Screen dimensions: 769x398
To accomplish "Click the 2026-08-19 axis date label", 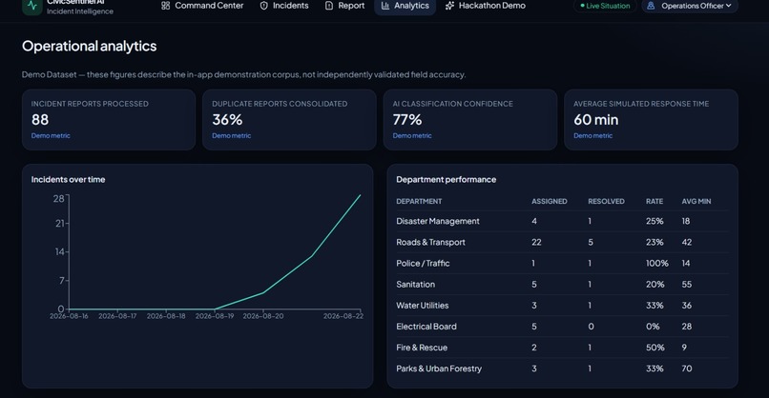I will click(215, 316).
